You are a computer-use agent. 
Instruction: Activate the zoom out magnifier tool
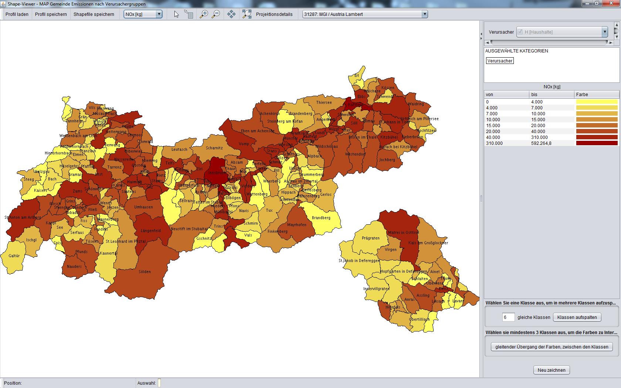(x=216, y=14)
